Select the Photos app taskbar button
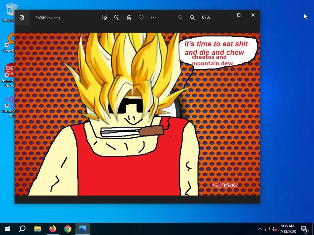Viewport: 314px width, 235px height. point(83,229)
